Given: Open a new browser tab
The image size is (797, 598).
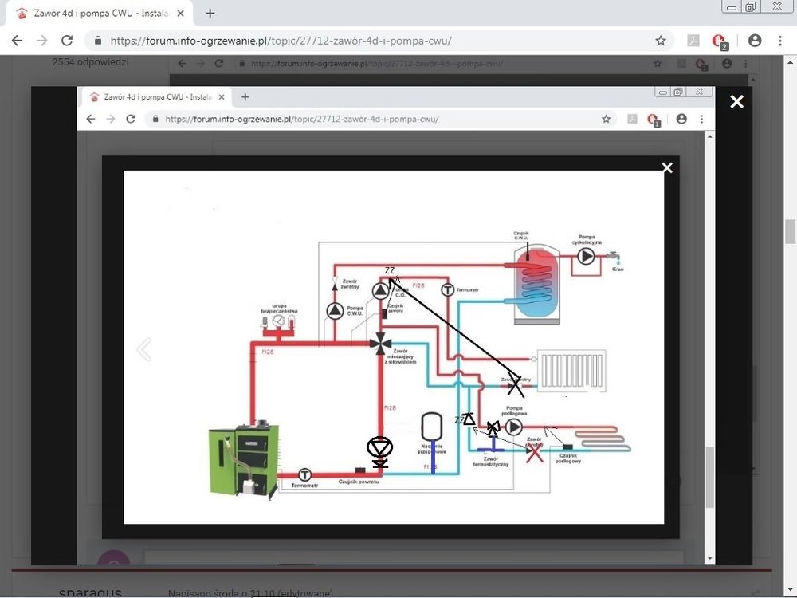Looking at the screenshot, I should pyautogui.click(x=210, y=14).
